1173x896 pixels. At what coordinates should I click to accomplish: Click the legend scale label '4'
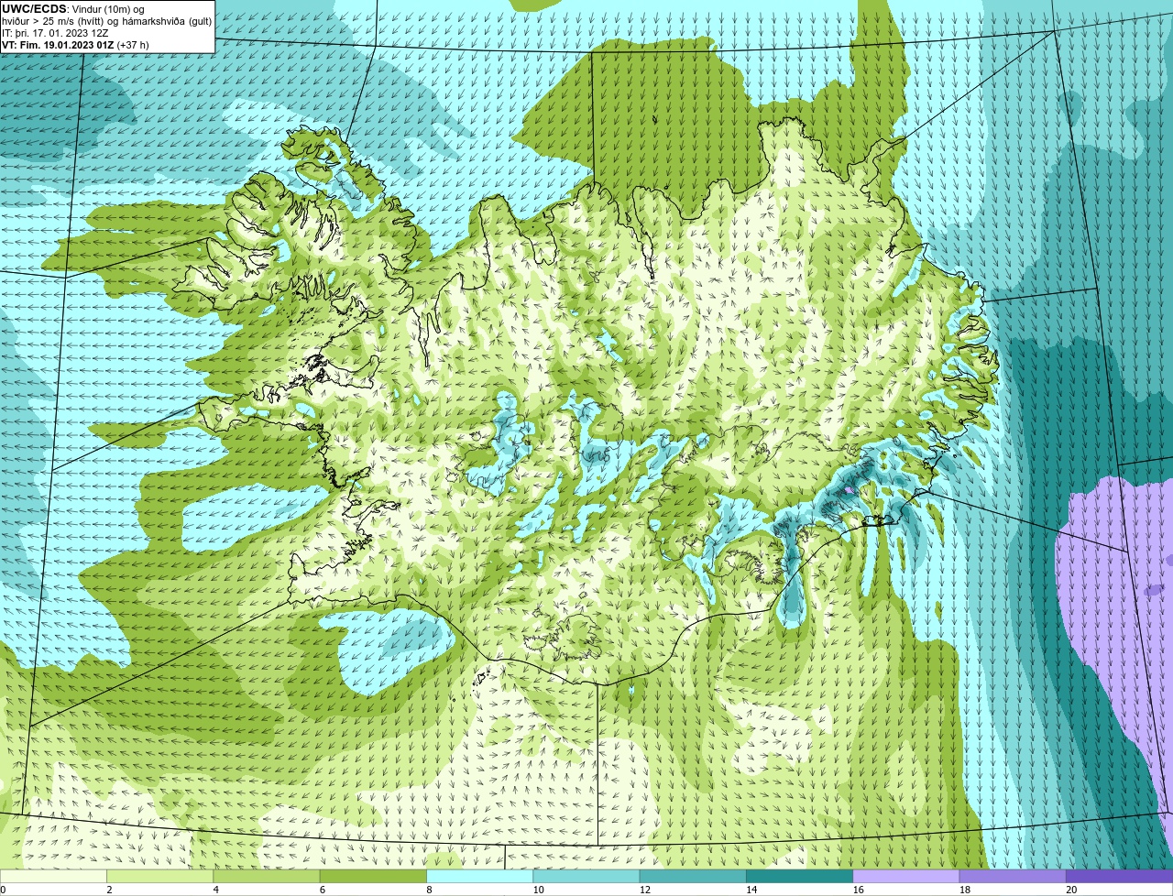(216, 890)
